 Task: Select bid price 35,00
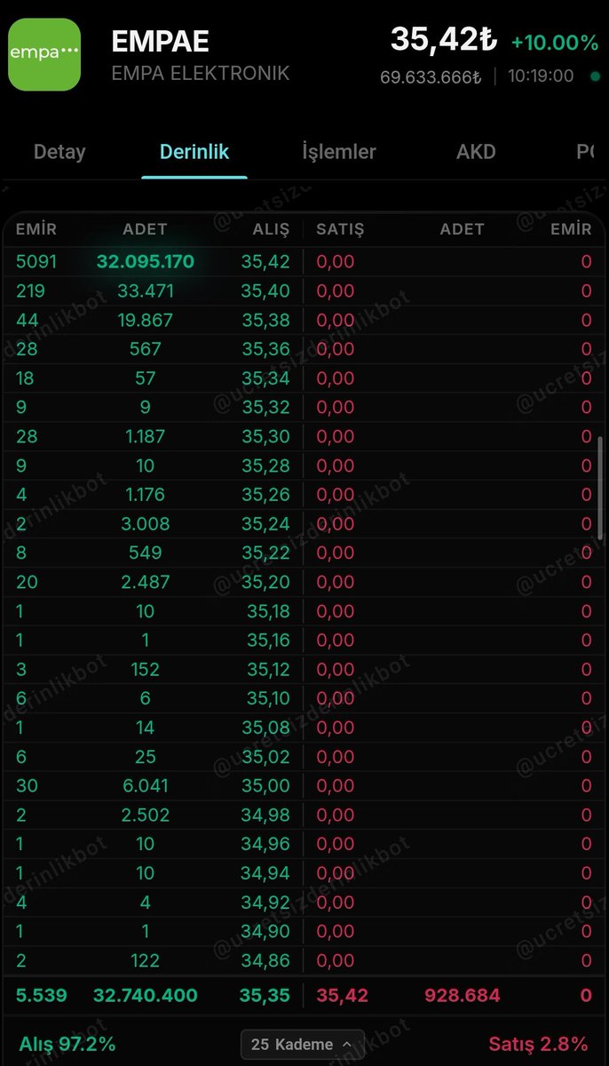click(x=265, y=786)
